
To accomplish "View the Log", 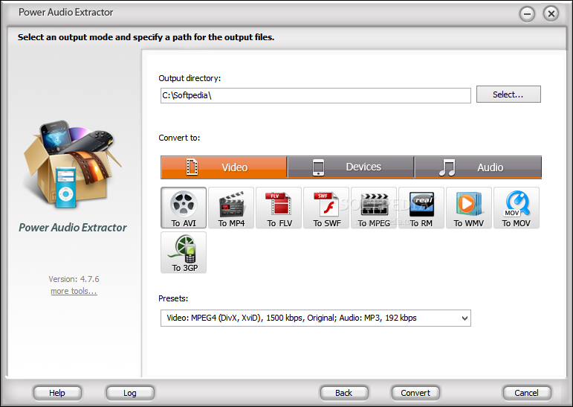I will (130, 393).
